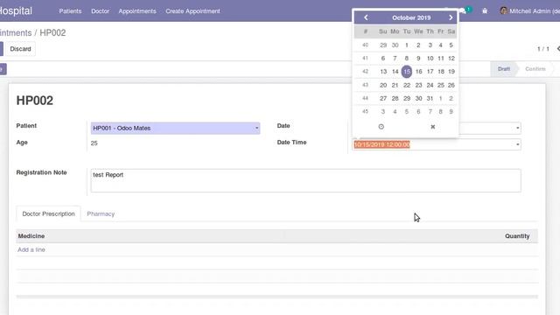Click the Confirm status stage
Screen dimensions: 560x315
(x=535, y=69)
